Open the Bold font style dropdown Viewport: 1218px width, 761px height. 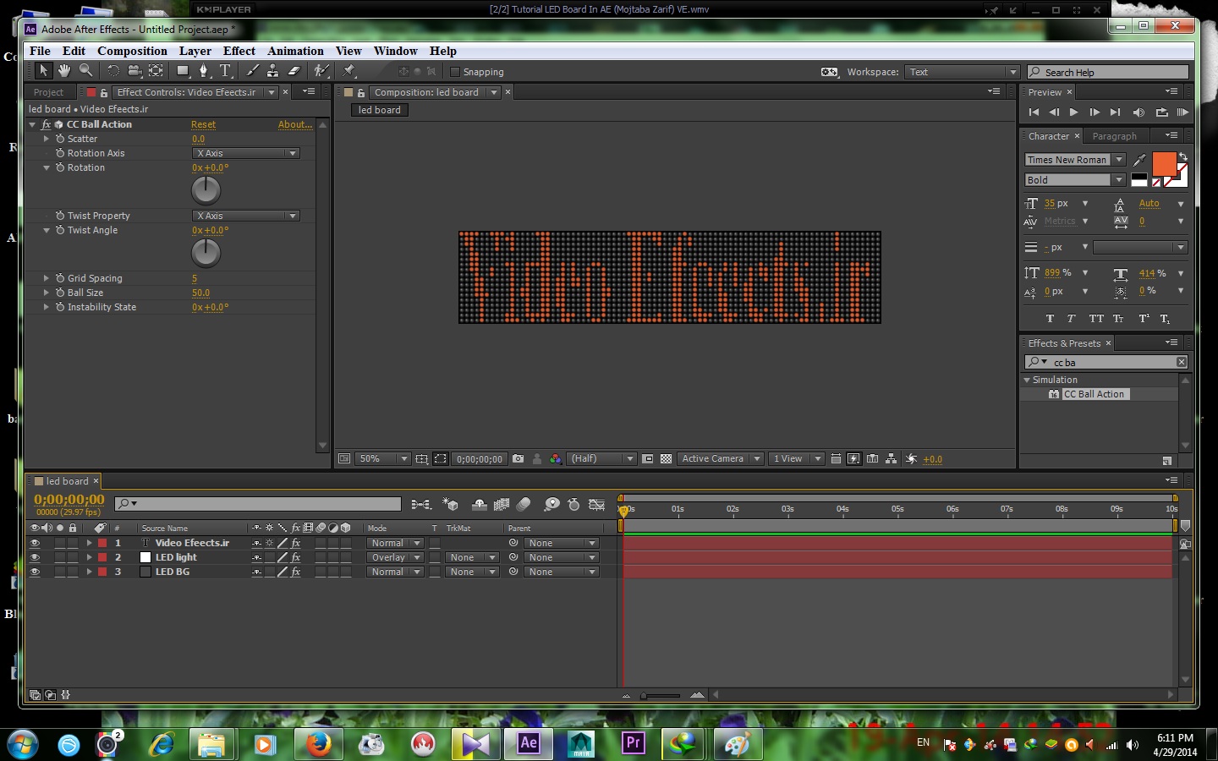tap(1119, 180)
